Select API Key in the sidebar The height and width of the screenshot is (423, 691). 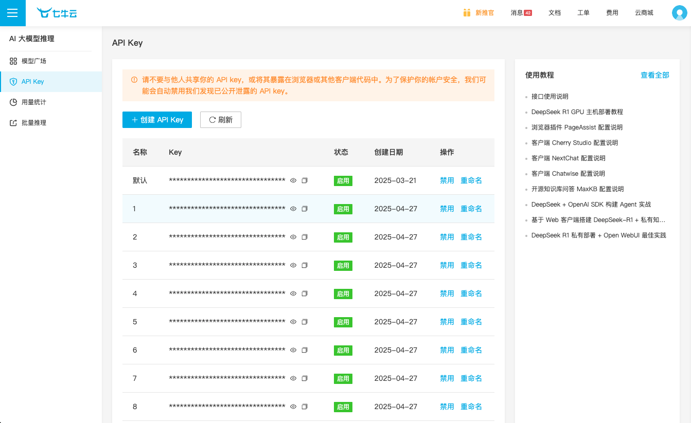tap(51, 82)
